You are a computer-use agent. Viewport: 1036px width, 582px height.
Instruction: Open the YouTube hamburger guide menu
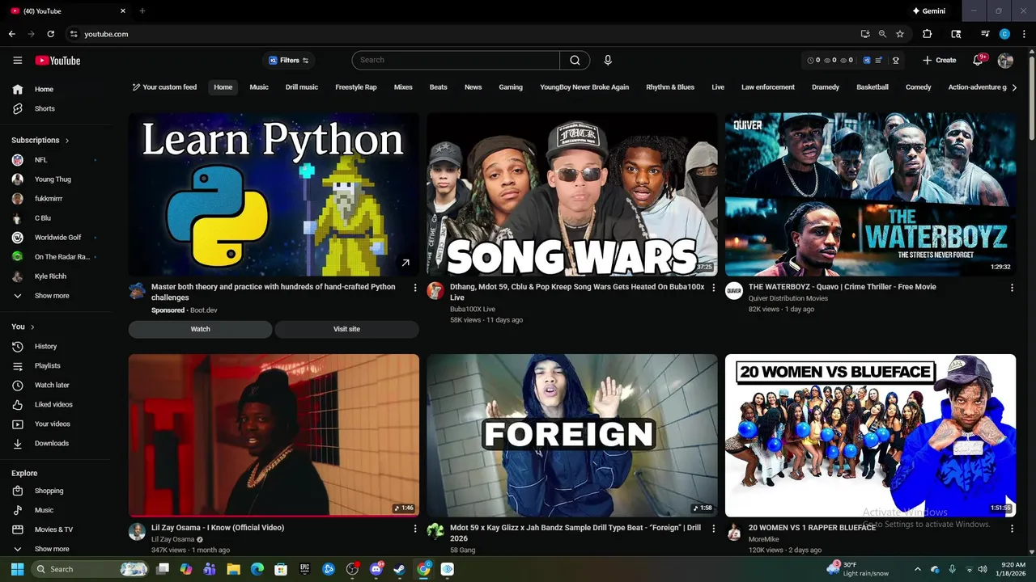[18, 61]
